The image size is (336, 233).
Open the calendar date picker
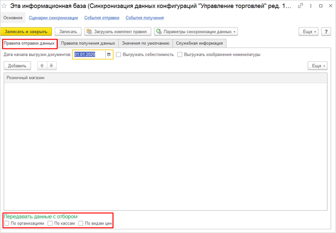(x=109, y=55)
